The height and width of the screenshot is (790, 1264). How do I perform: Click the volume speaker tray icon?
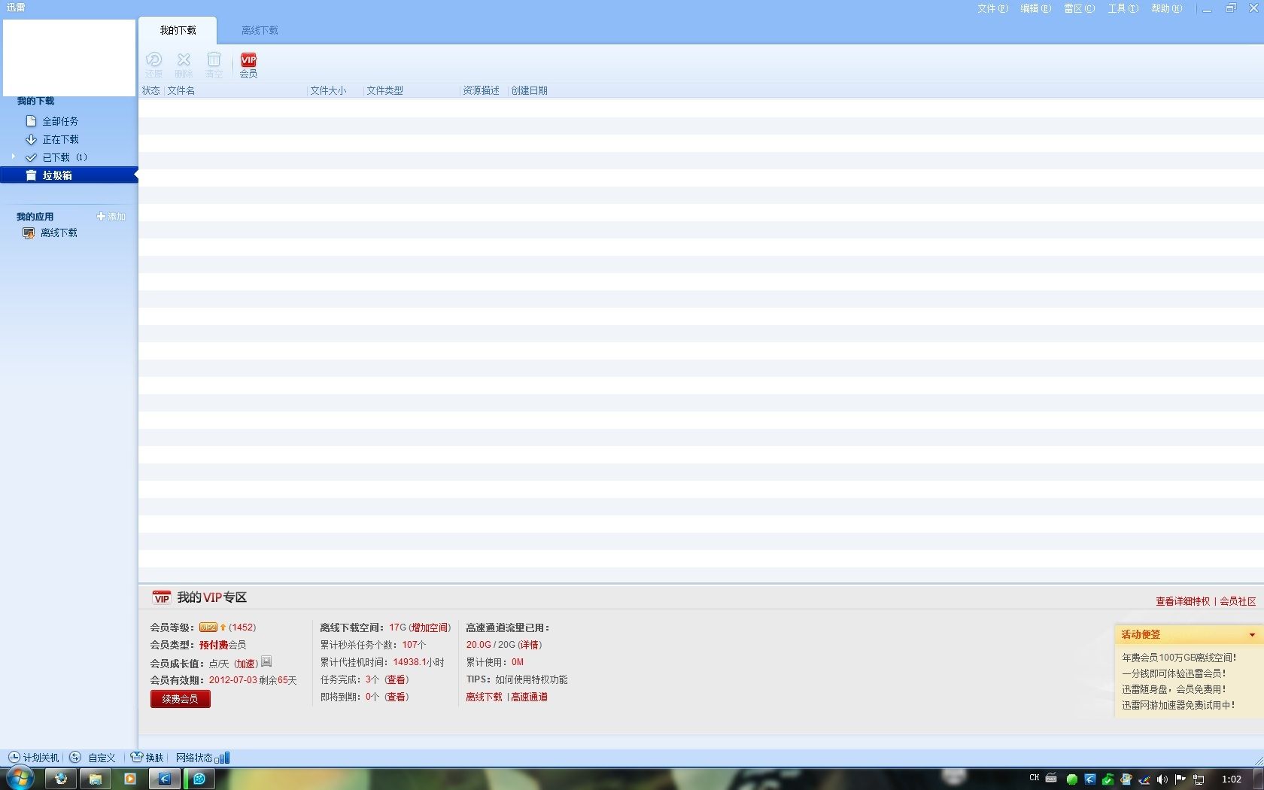point(1162,779)
